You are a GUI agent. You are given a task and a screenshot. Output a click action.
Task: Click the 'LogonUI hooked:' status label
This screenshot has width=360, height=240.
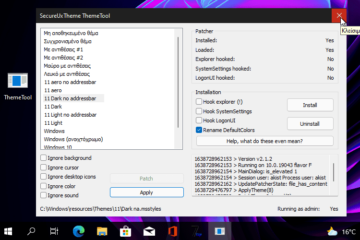tap(215, 78)
